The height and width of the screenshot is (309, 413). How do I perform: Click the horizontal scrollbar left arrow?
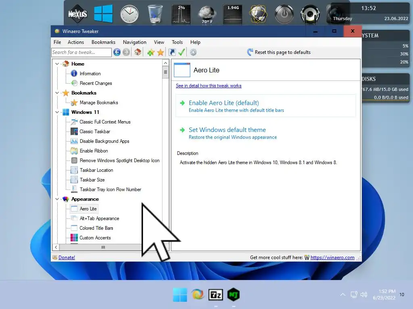(x=56, y=247)
